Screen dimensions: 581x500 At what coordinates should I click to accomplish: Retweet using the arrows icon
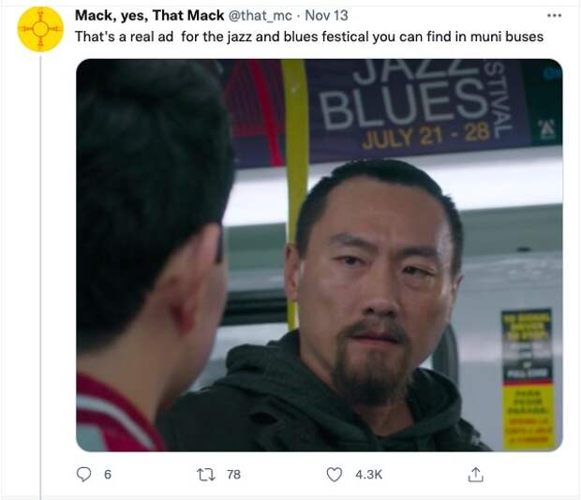(x=206, y=475)
